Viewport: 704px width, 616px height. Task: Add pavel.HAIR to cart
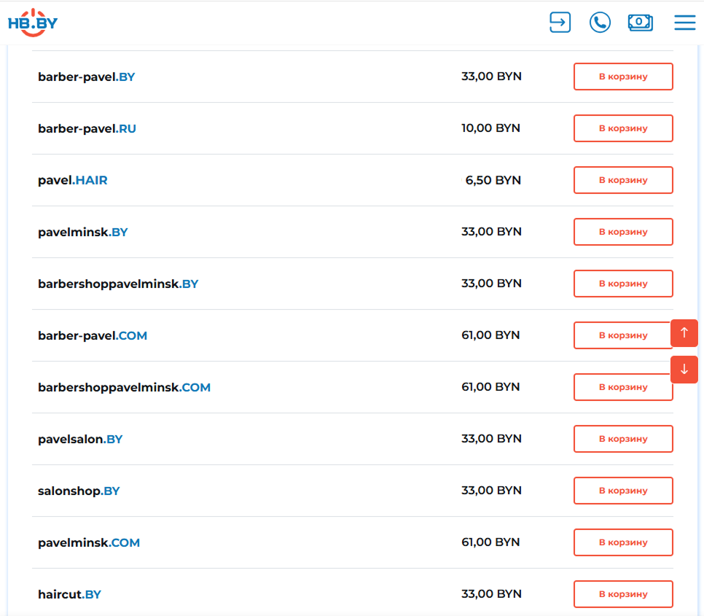coord(622,180)
